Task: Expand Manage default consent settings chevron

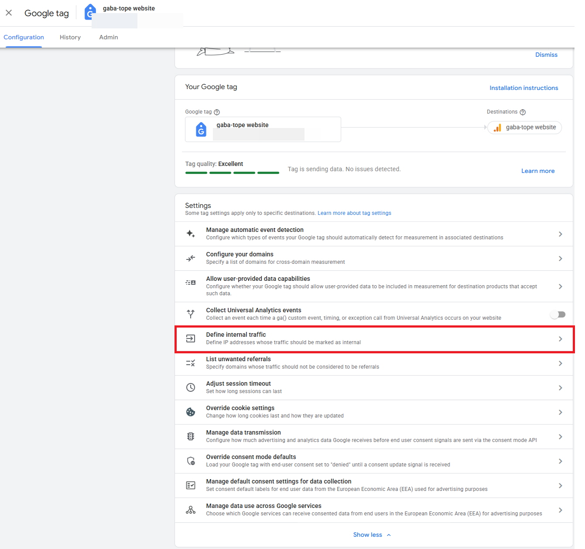Action: point(560,486)
